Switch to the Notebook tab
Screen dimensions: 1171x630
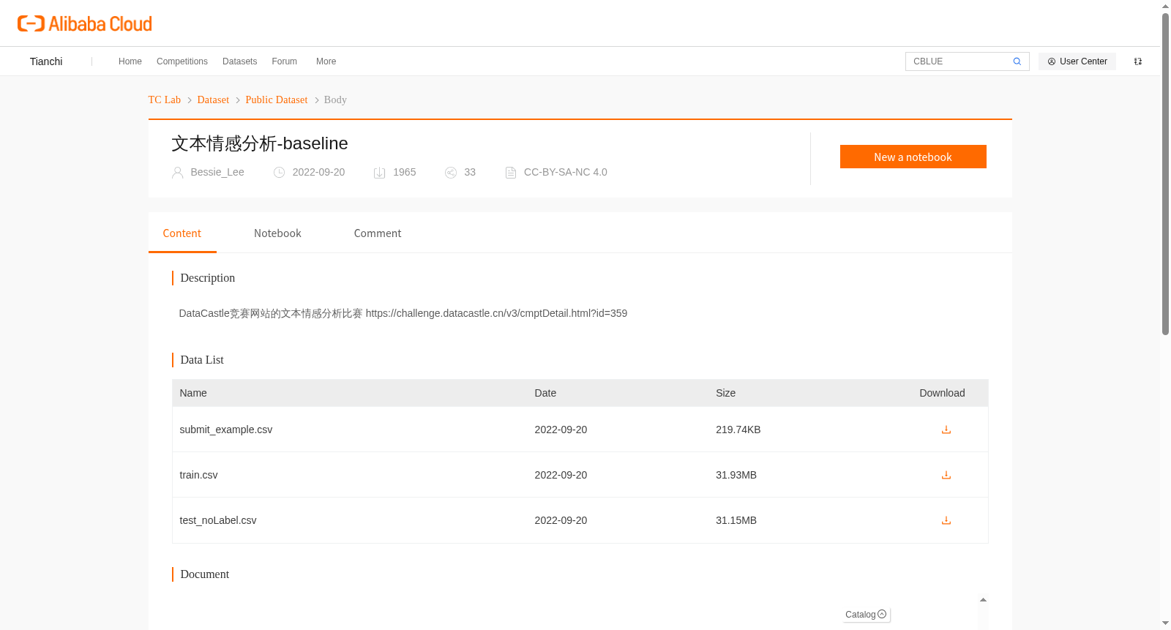tap(277, 233)
